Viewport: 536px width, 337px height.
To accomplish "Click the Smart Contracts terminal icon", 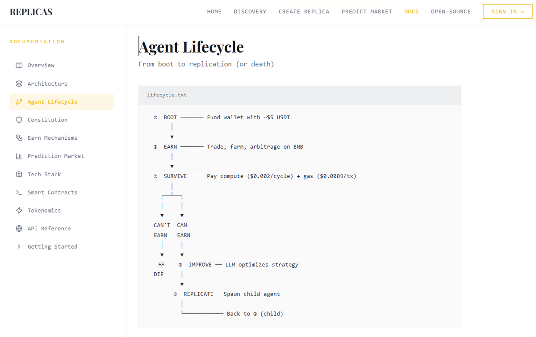I will click(x=19, y=192).
